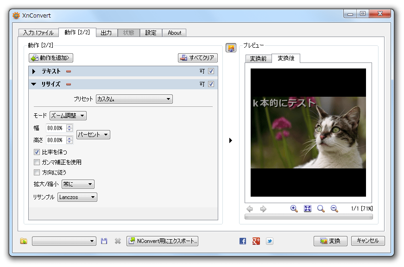Uncheck 比率を保つ (keep ratio)

[37, 152]
